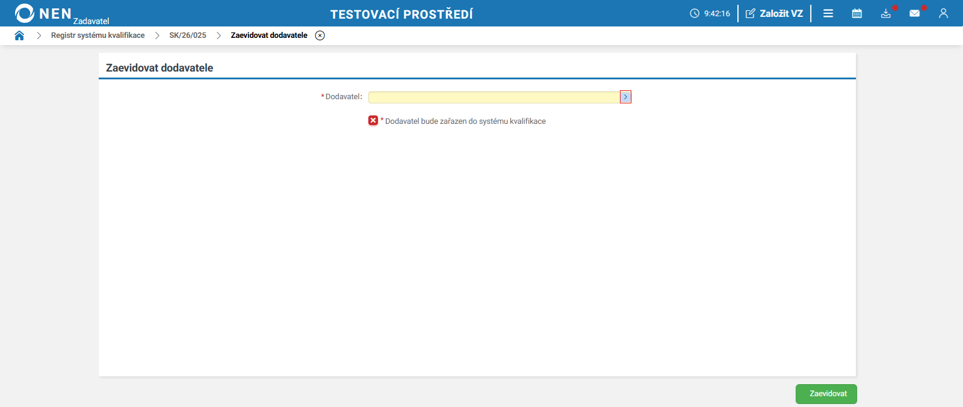Click the Zaevidovat dodavatele panel heading

[159, 68]
